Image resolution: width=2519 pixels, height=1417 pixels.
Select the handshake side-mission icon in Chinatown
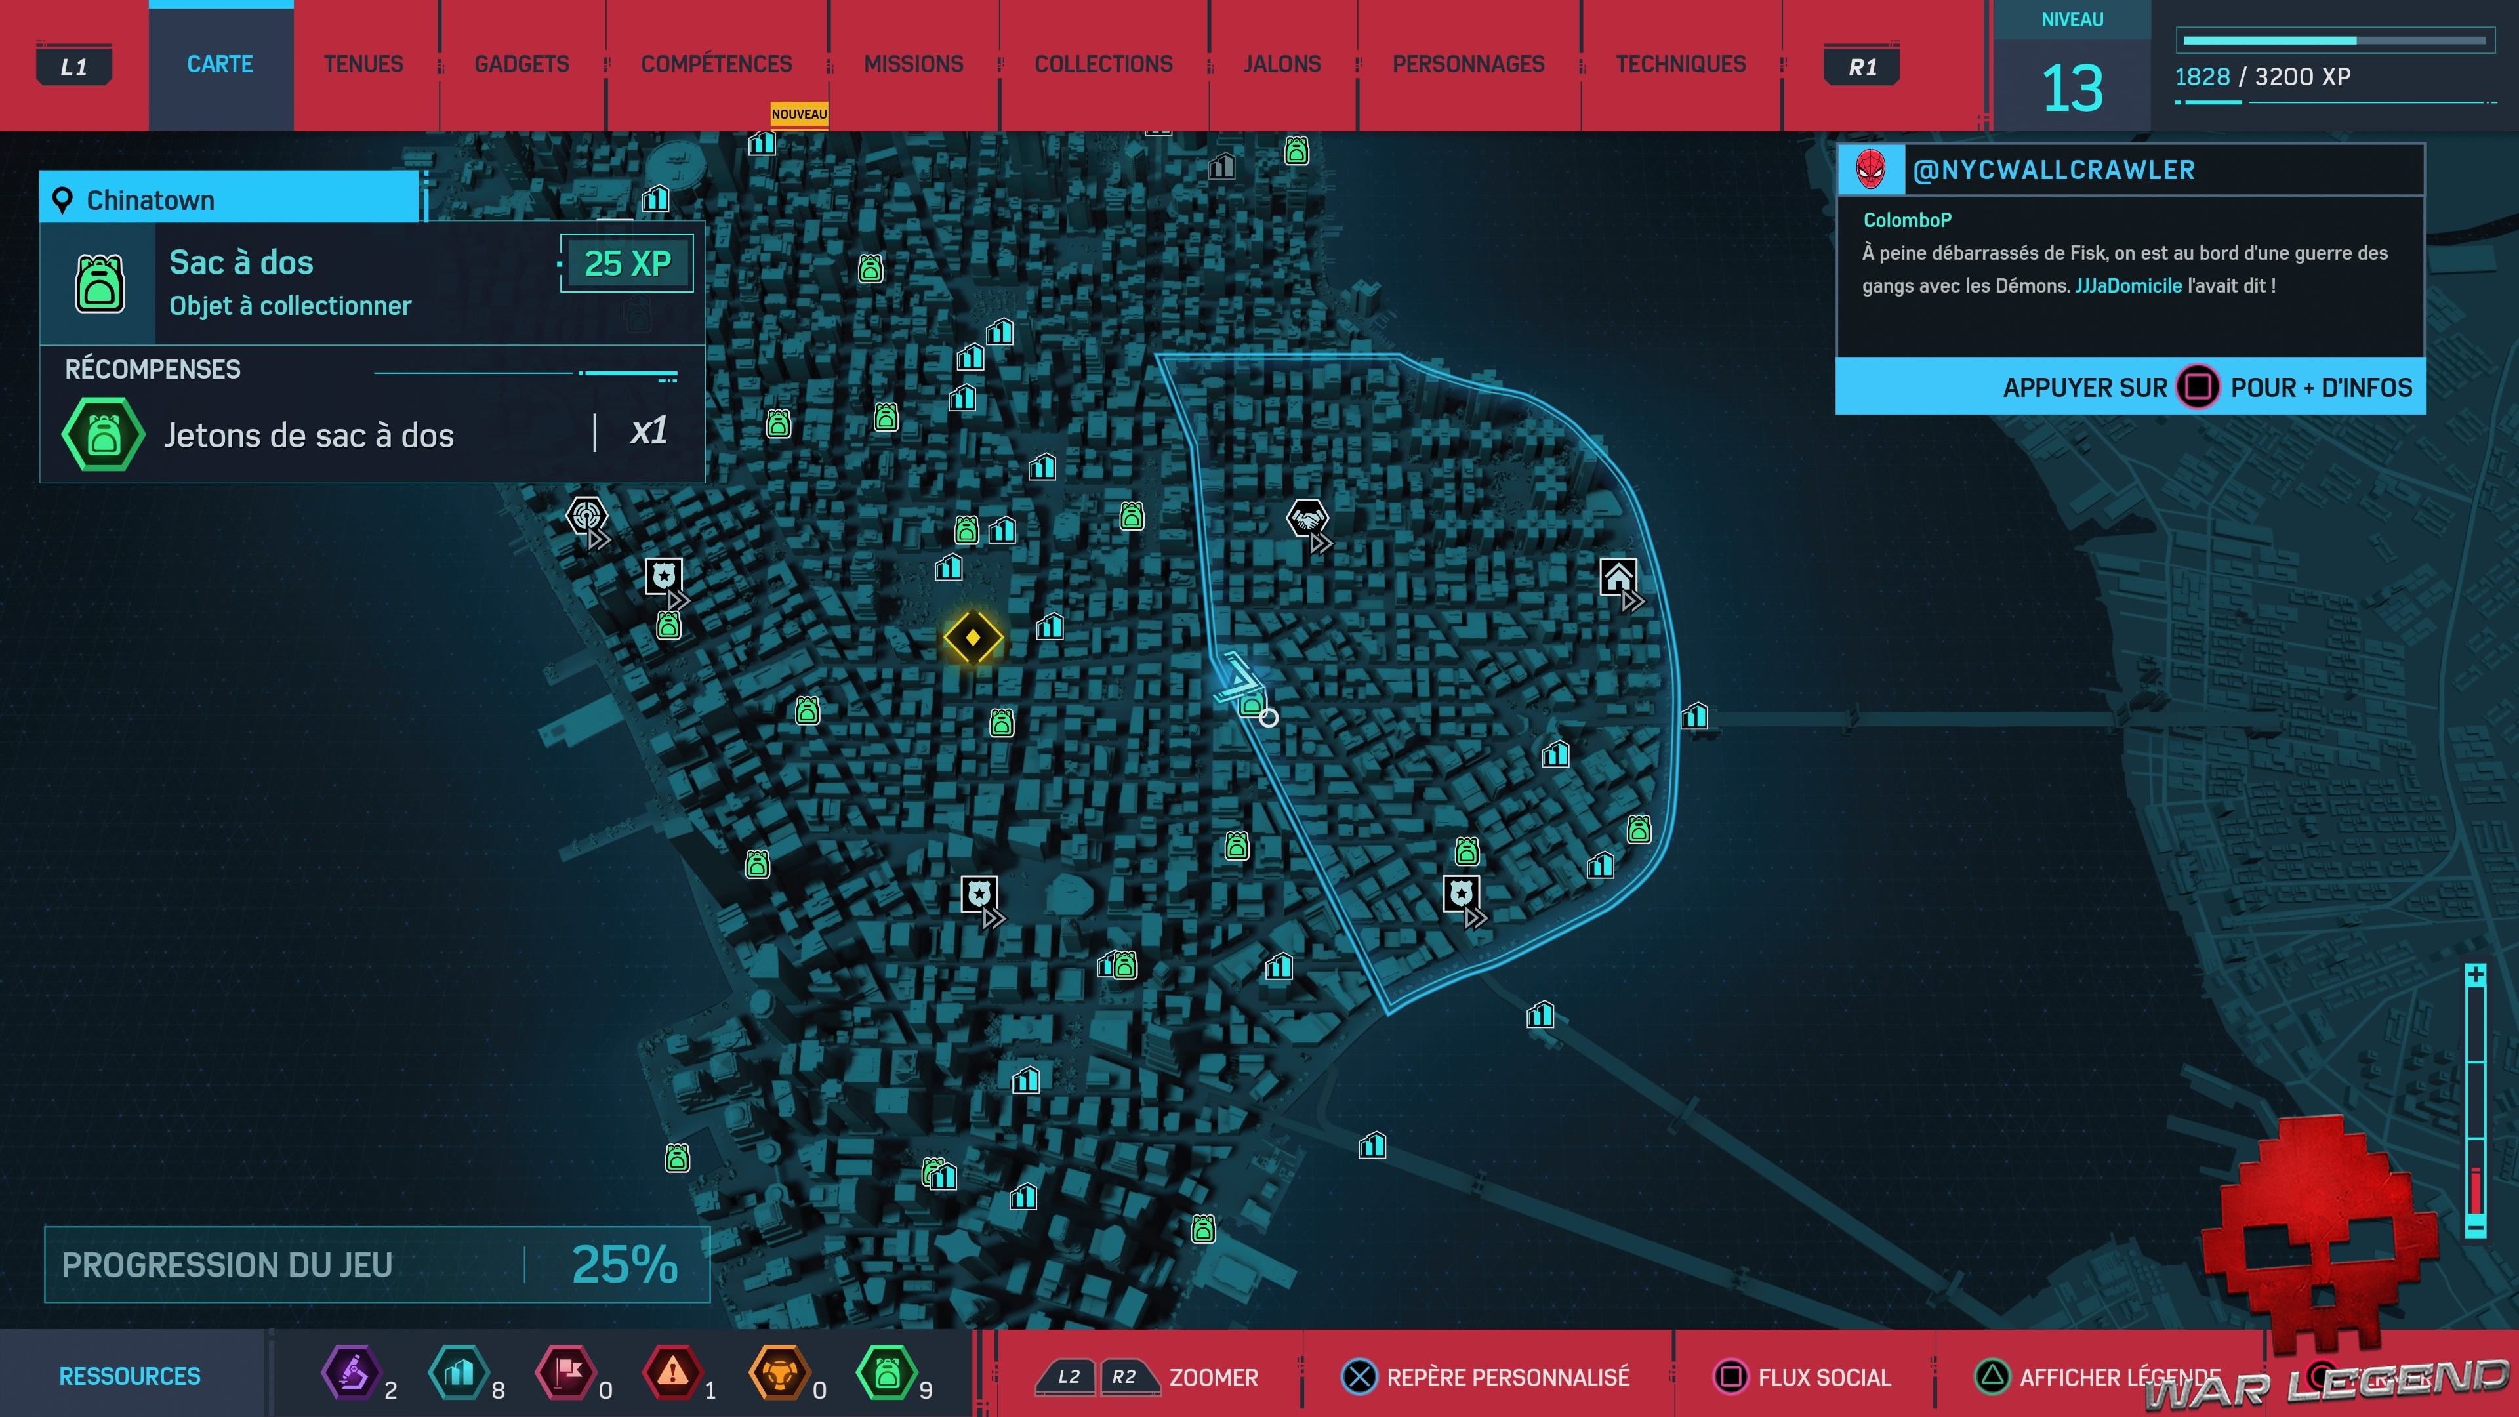pyautogui.click(x=1307, y=518)
